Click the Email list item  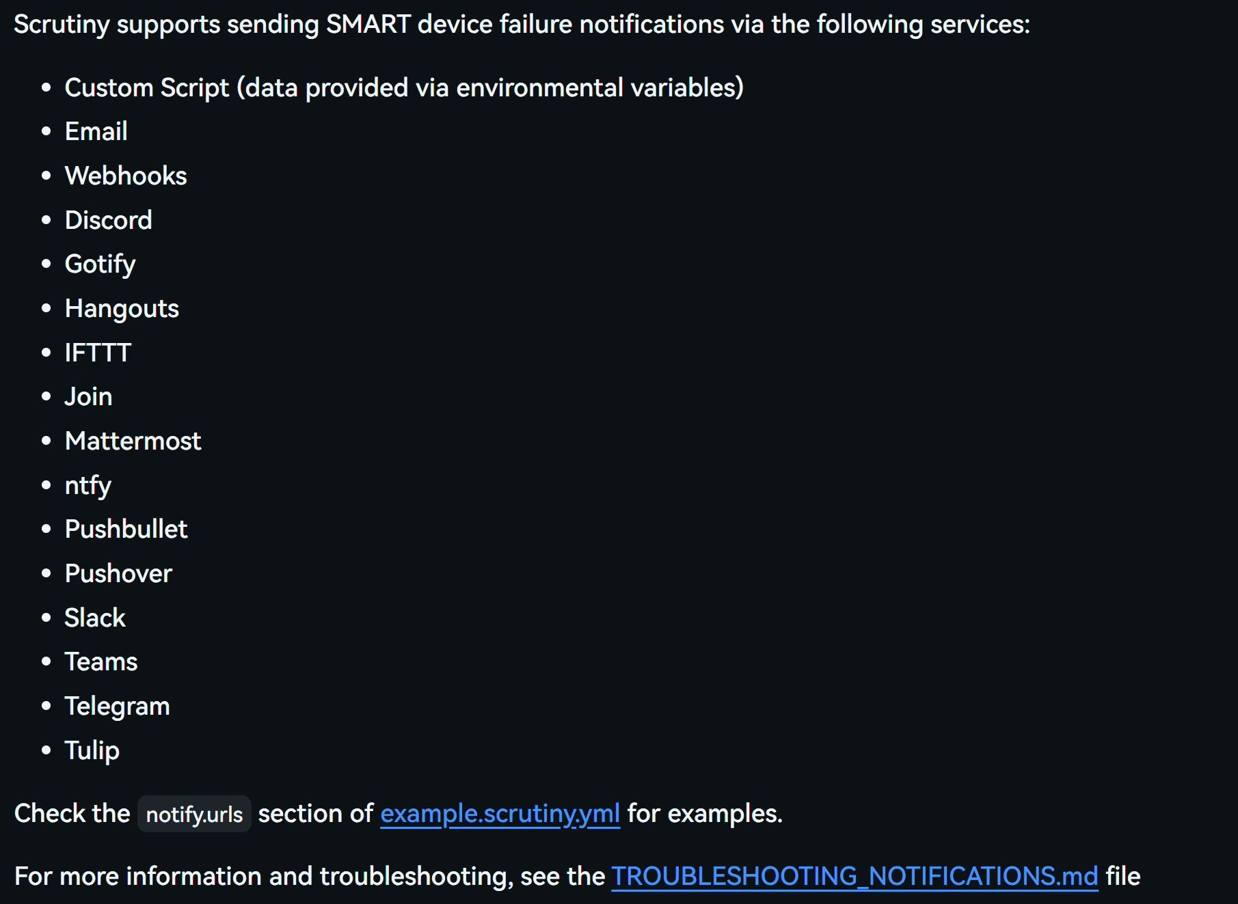click(96, 131)
